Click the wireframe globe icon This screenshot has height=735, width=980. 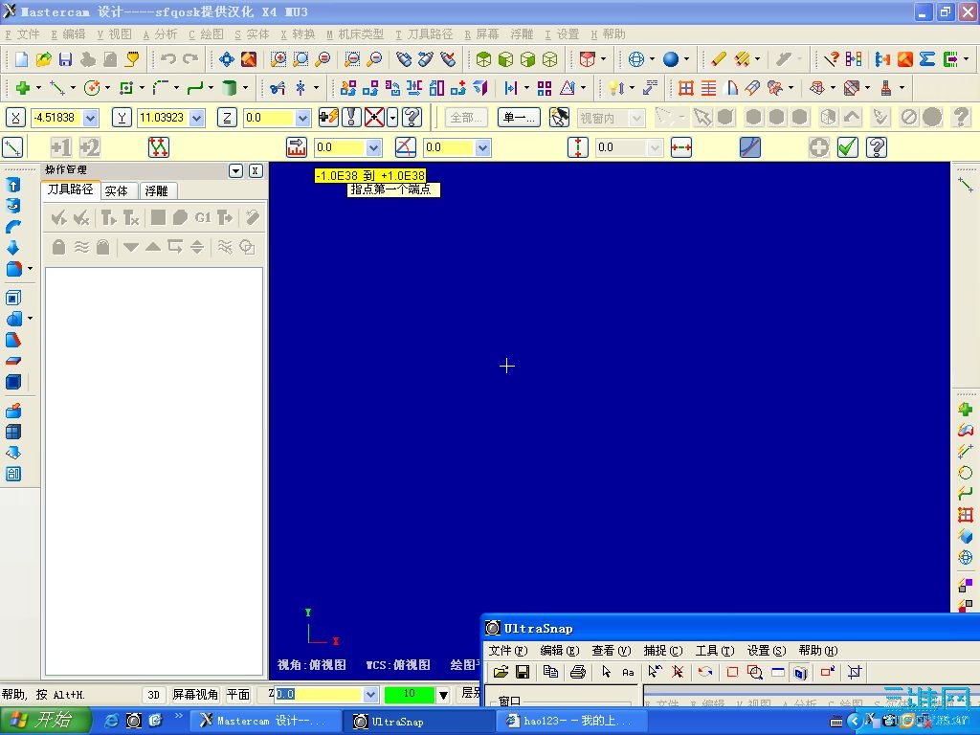click(636, 59)
